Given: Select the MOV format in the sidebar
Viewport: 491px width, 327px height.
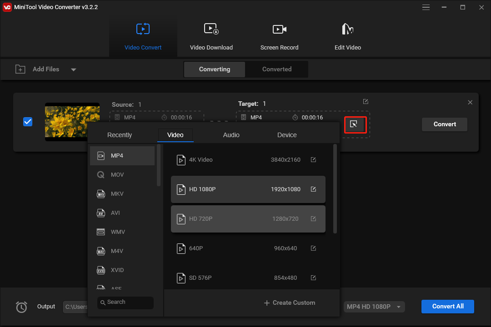Looking at the screenshot, I should [117, 174].
